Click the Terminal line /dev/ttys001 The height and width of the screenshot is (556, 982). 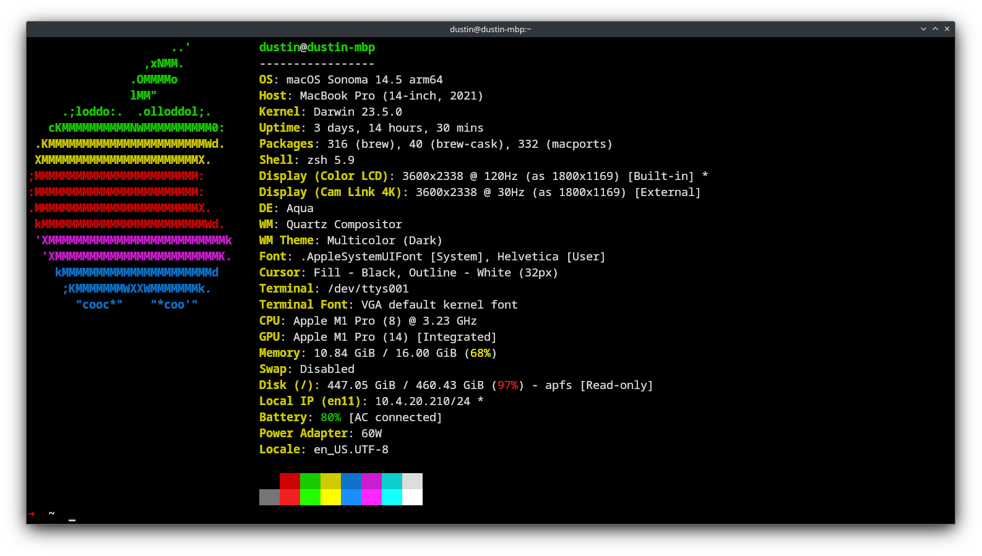click(x=334, y=289)
